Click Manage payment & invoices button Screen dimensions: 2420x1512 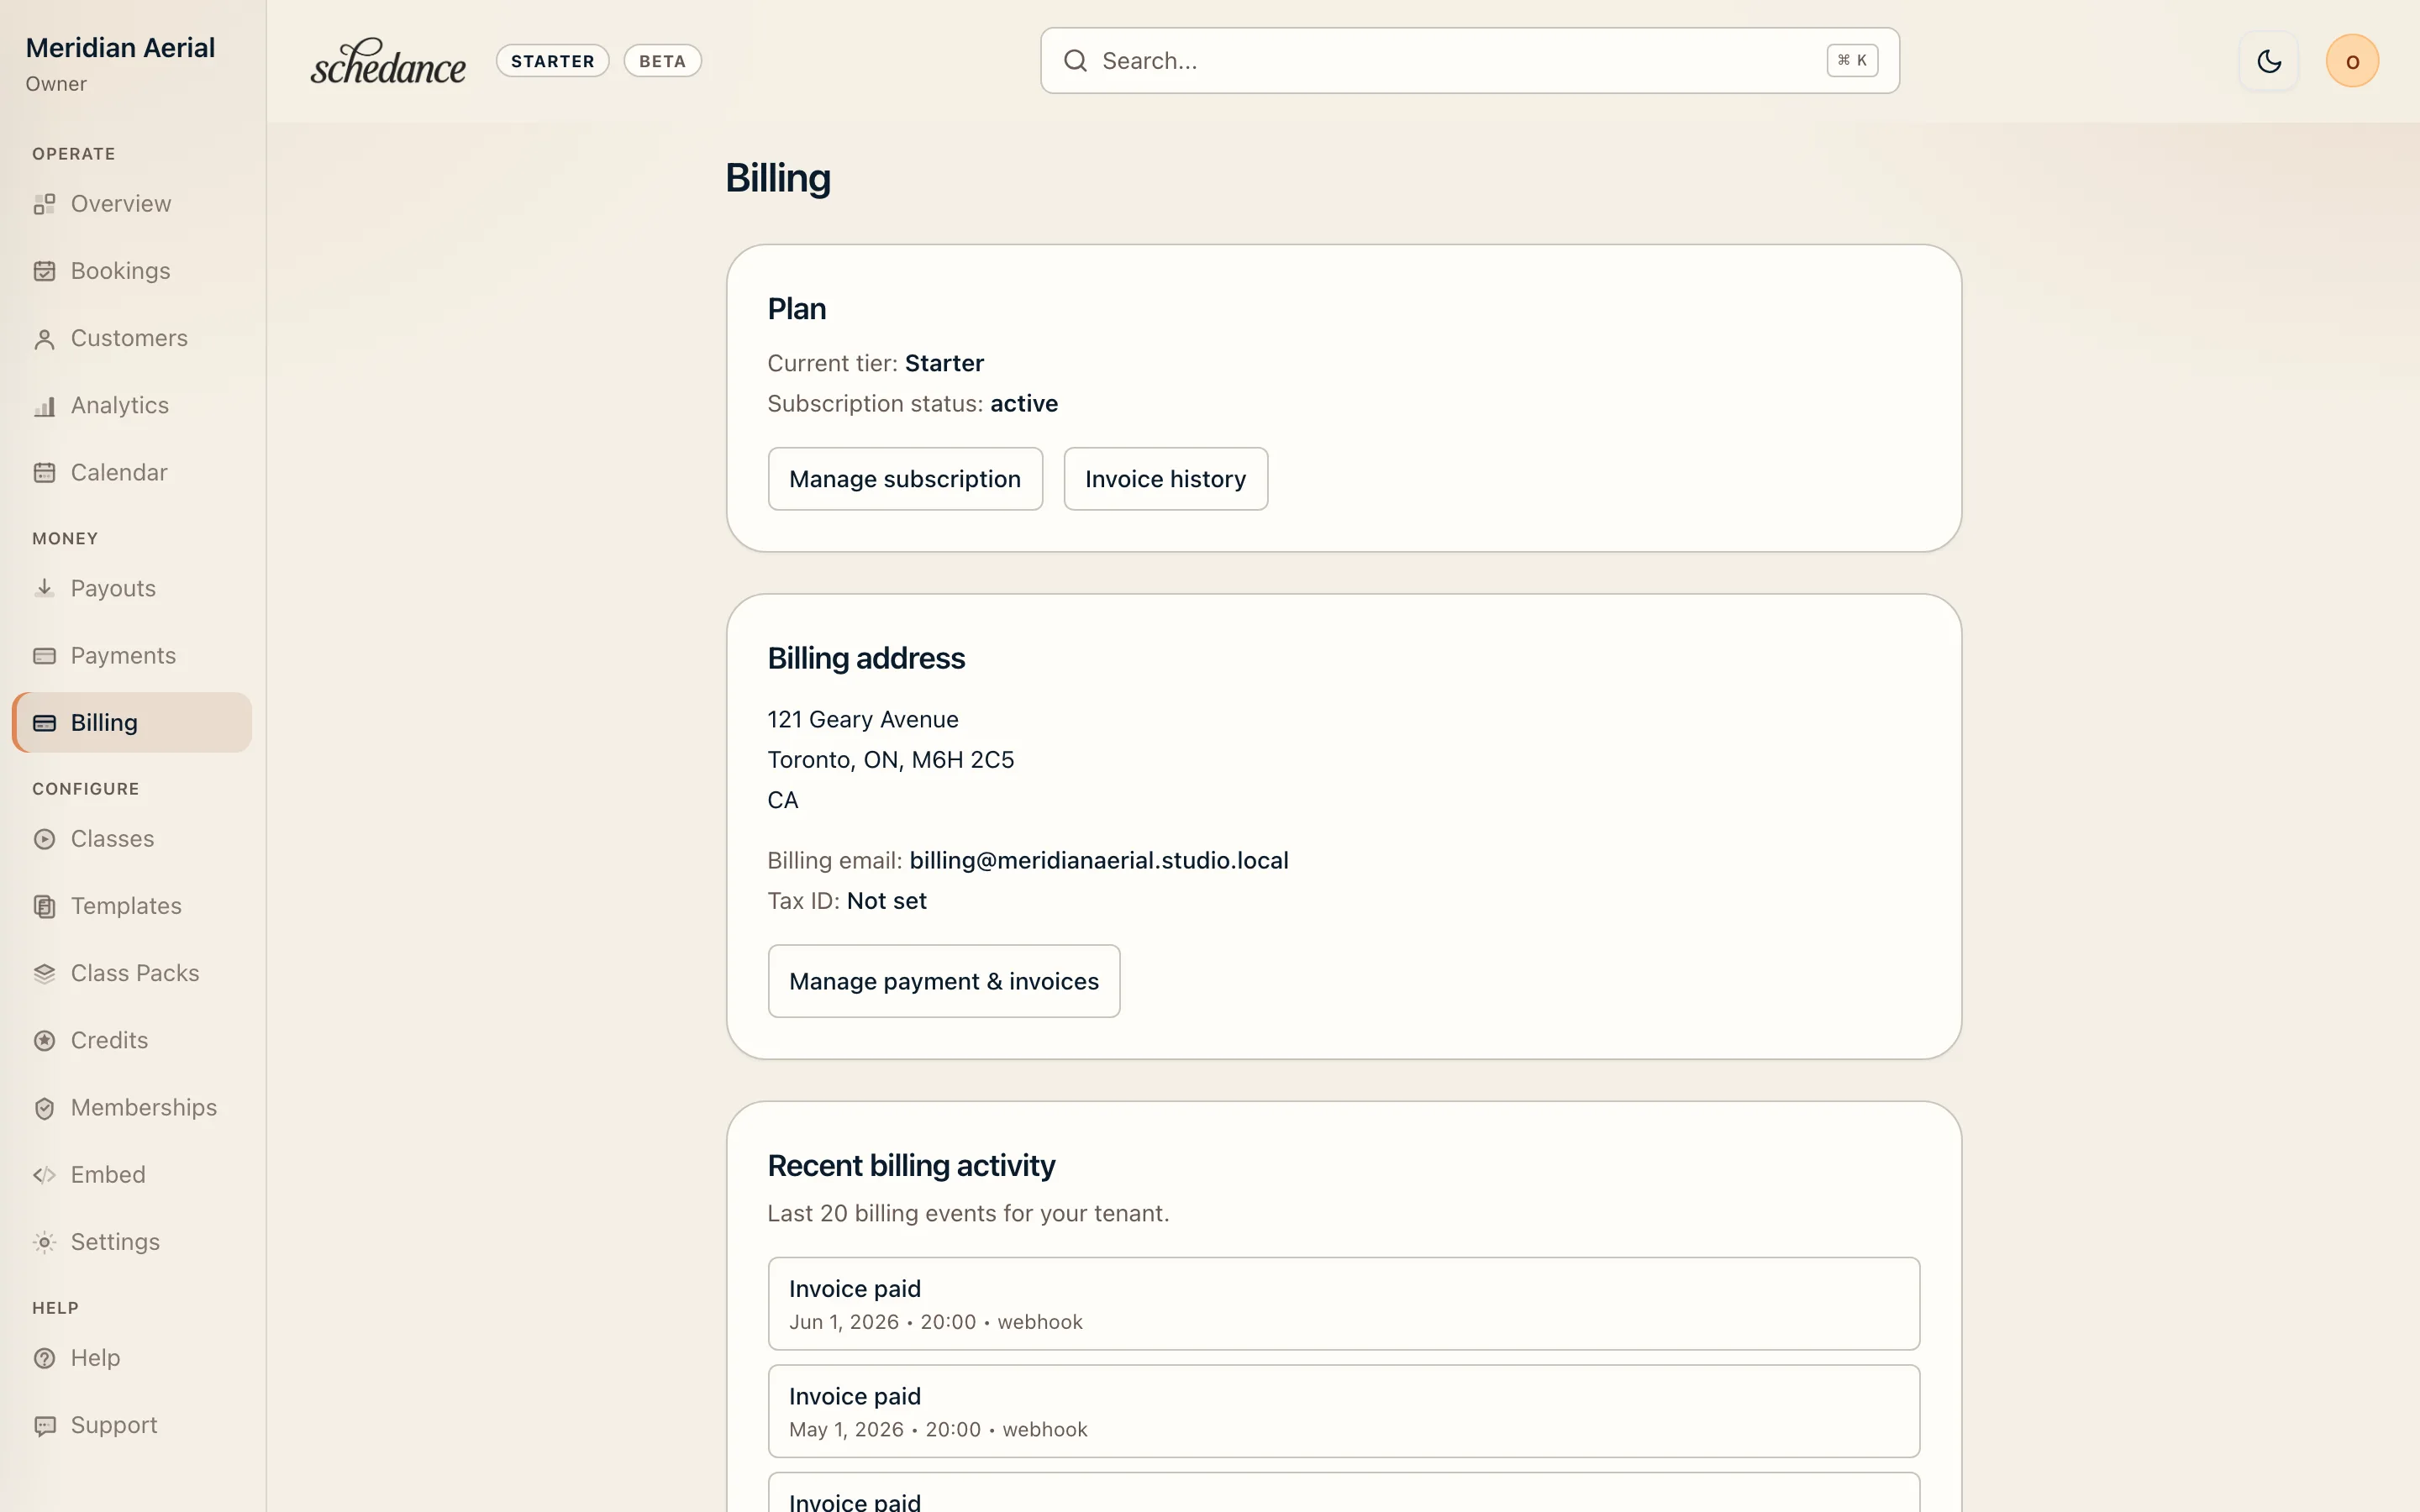pos(944,981)
